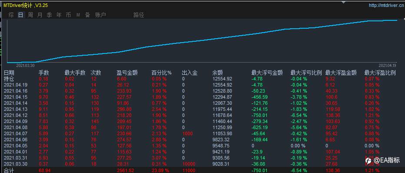Click the 百分比% column header
This screenshot has width=405, height=173.
click(x=161, y=73)
